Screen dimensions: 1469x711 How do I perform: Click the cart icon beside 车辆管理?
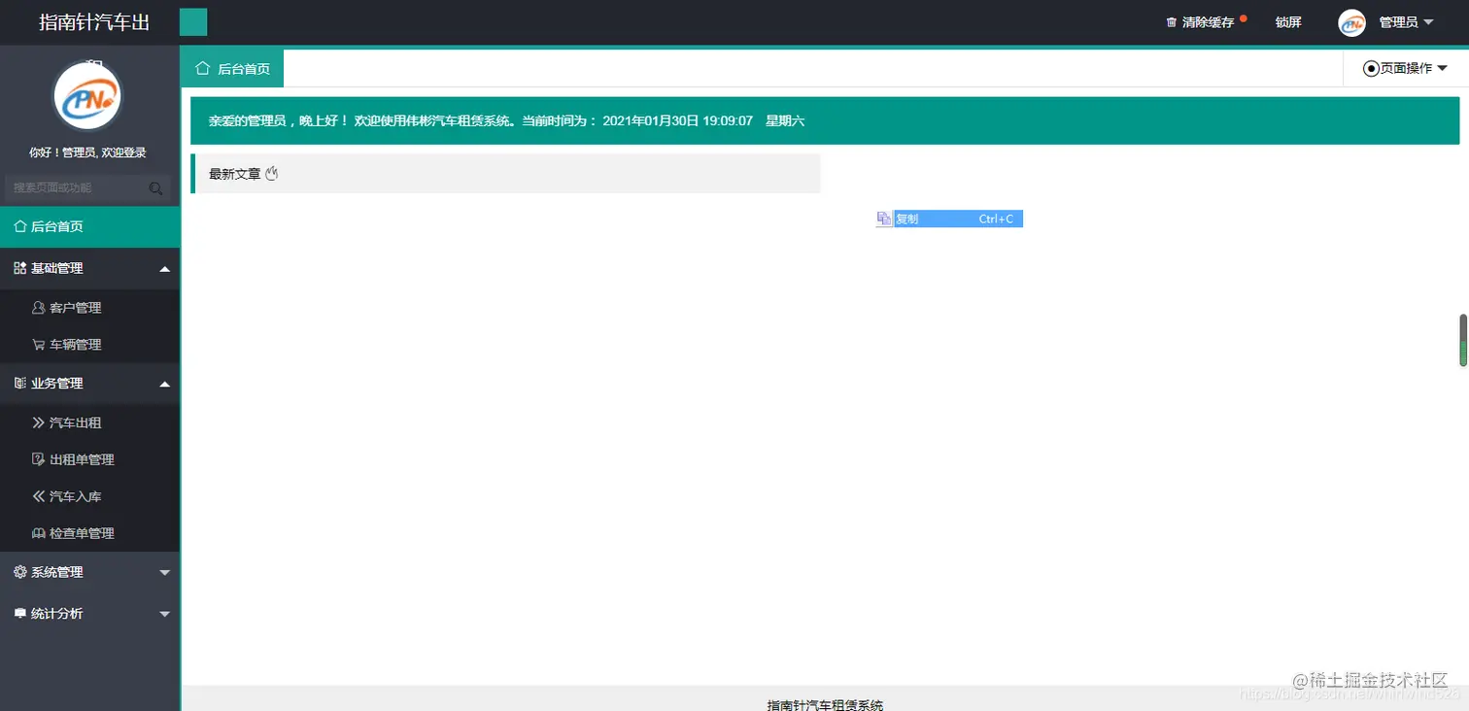39,345
